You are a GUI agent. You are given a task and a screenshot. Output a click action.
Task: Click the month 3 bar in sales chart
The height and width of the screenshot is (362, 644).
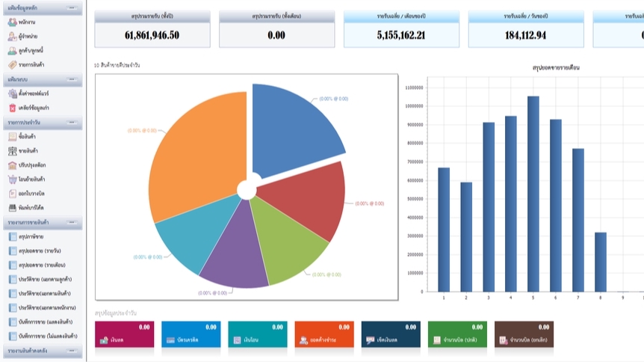pos(489,207)
